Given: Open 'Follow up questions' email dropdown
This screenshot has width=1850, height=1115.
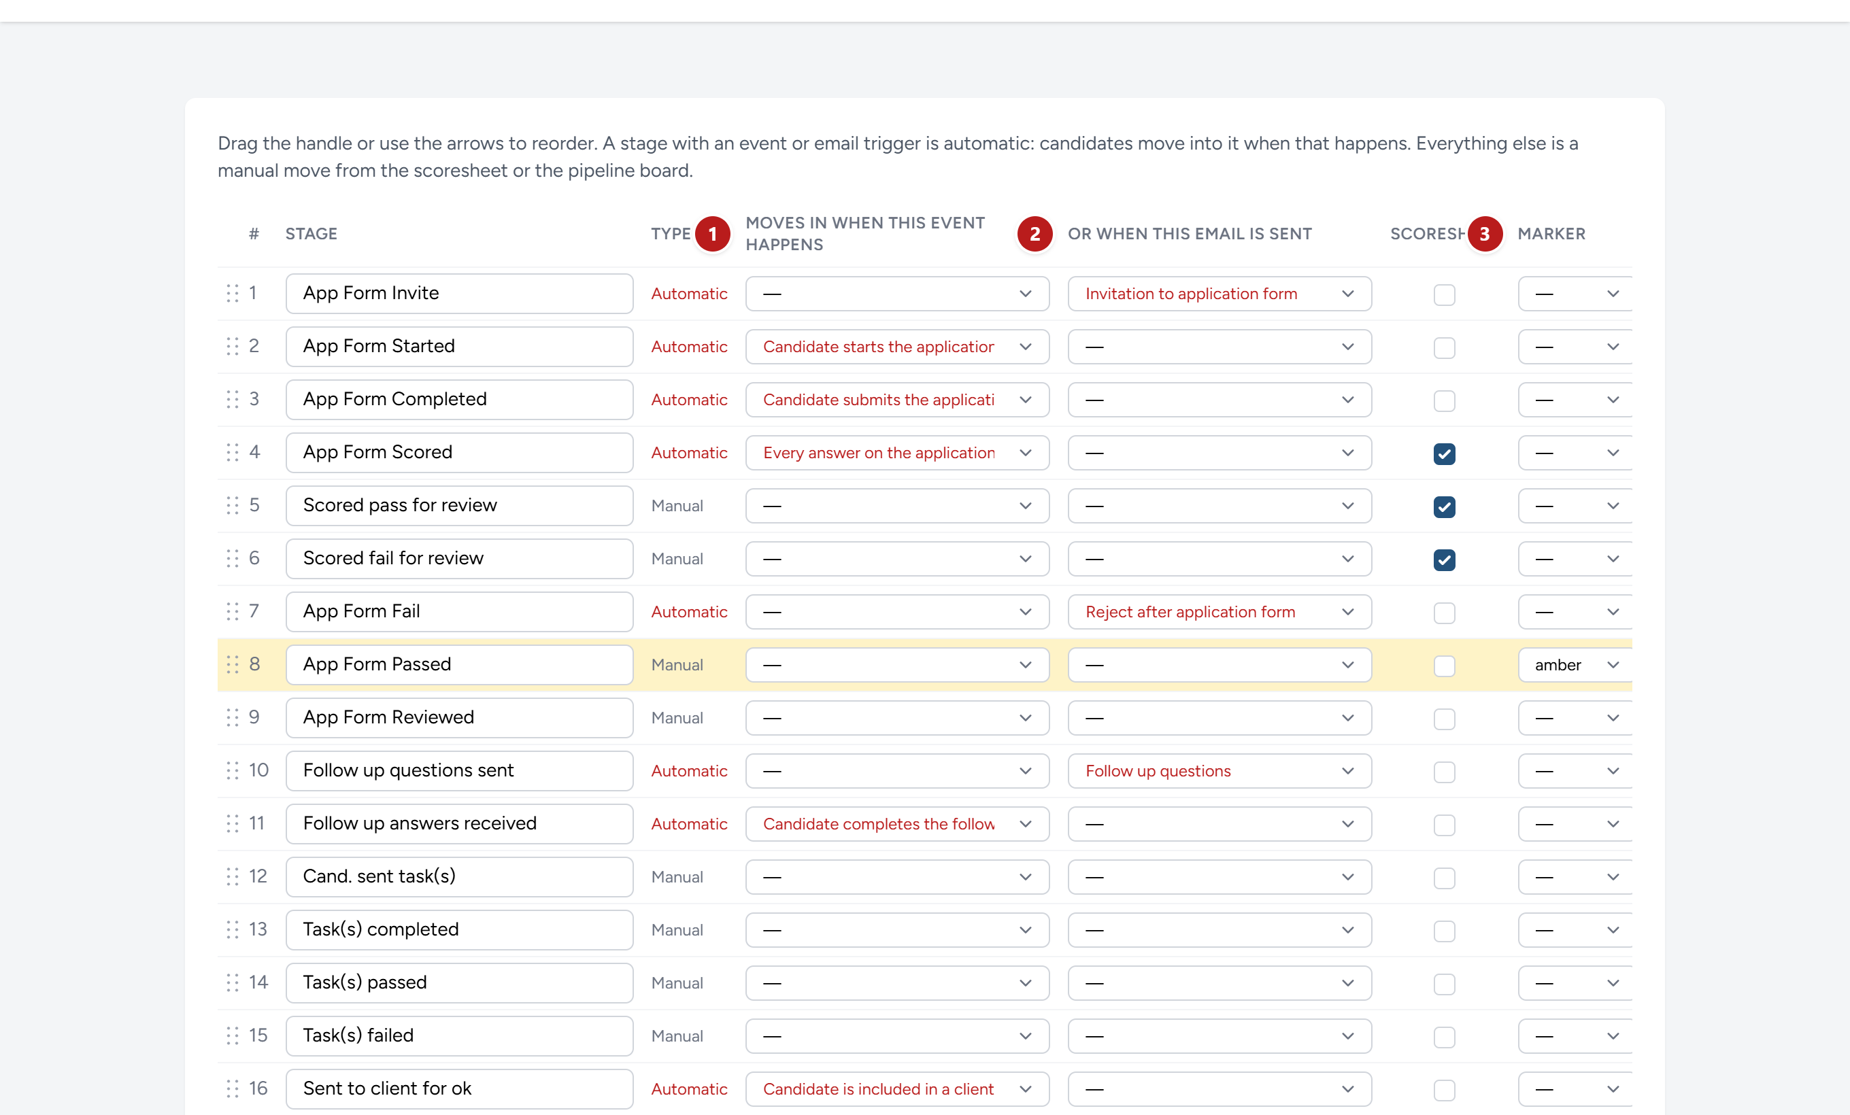Looking at the screenshot, I should pyautogui.click(x=1220, y=770).
